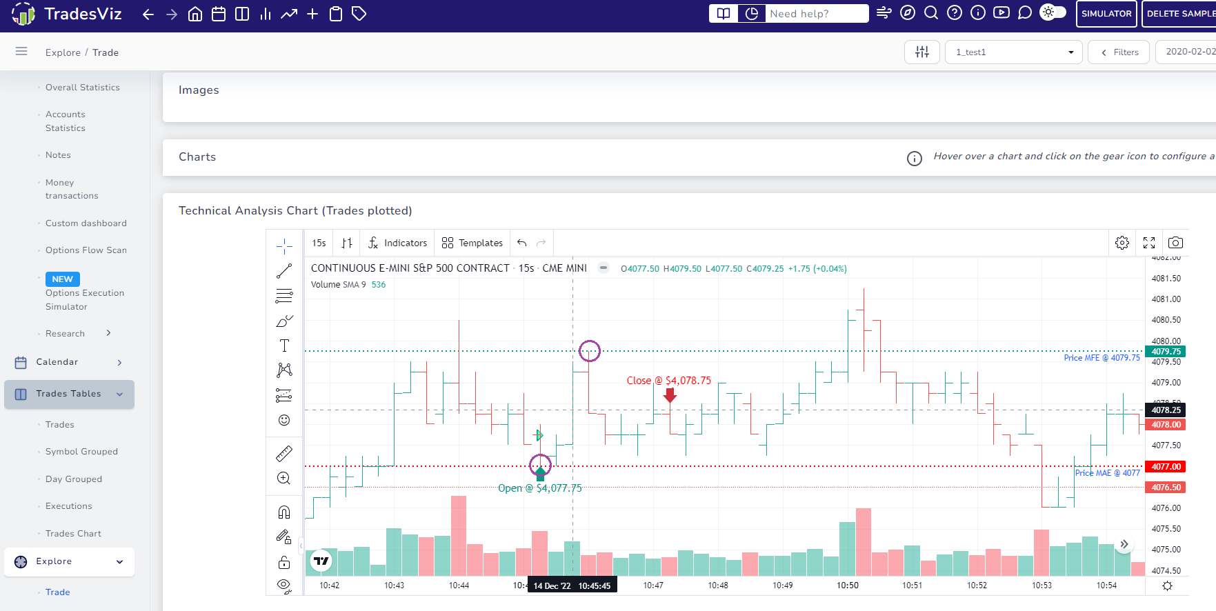Open the tag icon in navbar
The height and width of the screenshot is (611, 1216).
click(359, 14)
